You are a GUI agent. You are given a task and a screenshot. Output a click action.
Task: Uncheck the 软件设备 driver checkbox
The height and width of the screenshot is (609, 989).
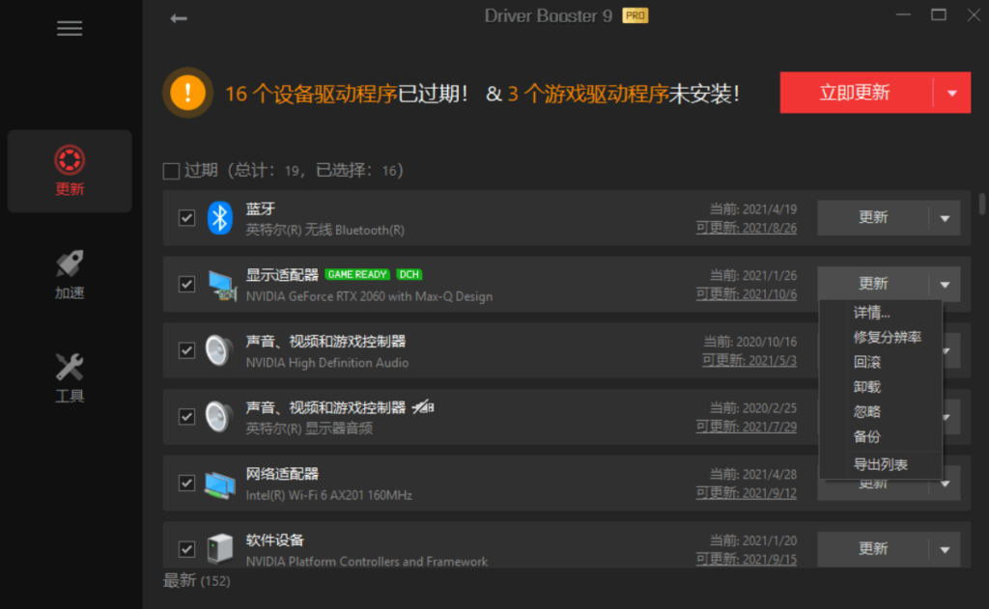[186, 549]
